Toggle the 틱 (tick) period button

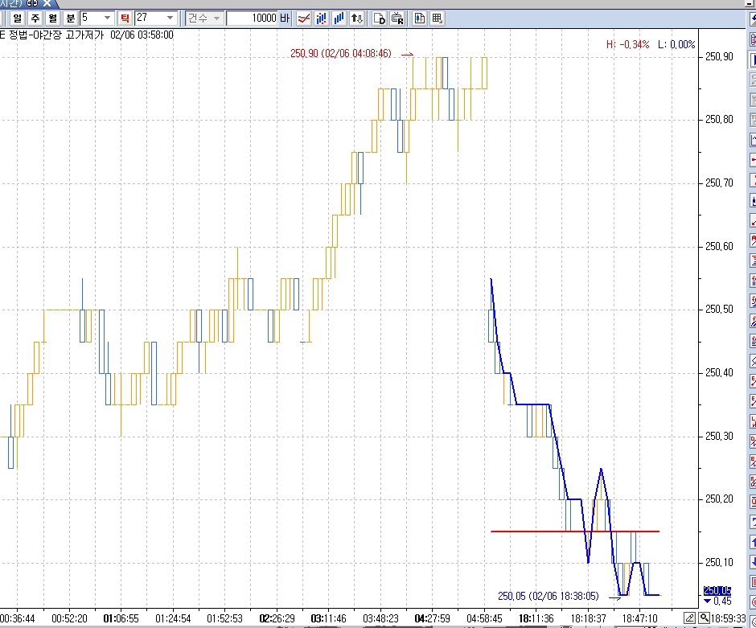tap(125, 18)
